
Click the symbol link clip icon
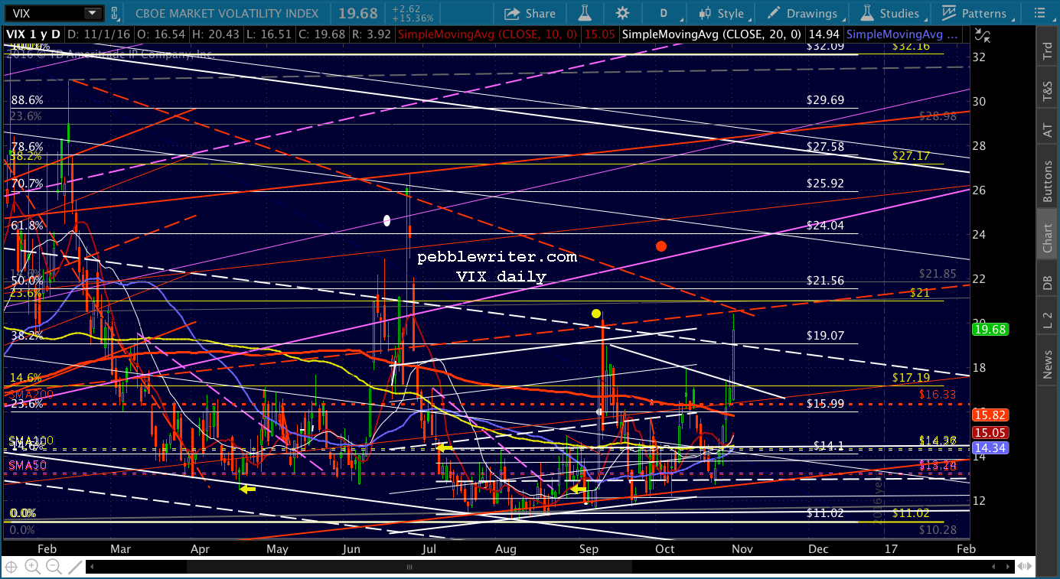[115, 13]
